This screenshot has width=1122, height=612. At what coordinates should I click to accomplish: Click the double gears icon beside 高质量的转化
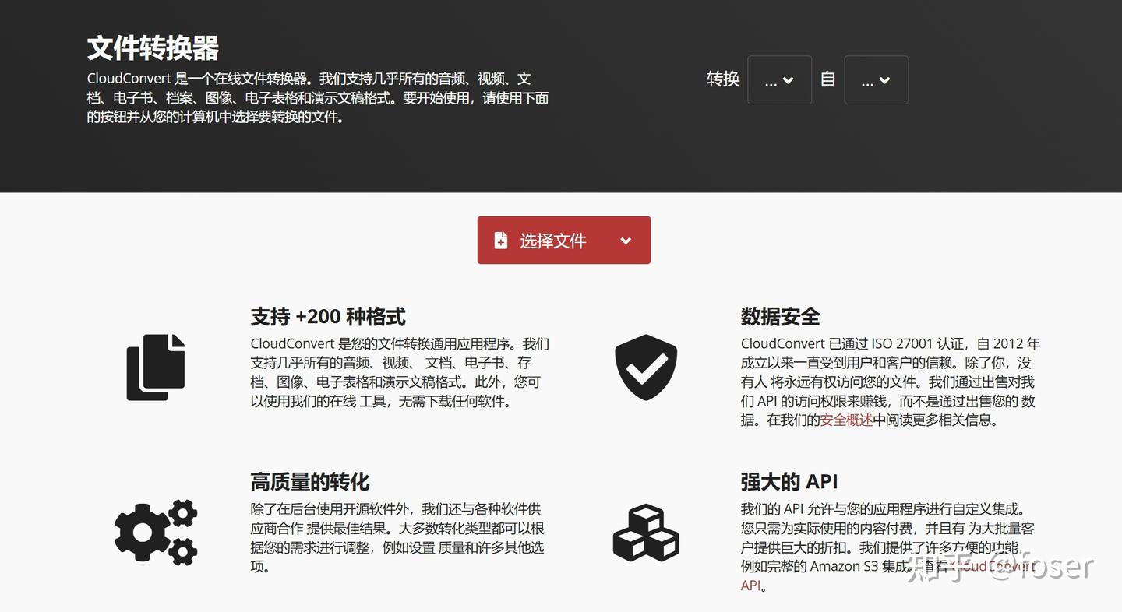[x=156, y=533]
